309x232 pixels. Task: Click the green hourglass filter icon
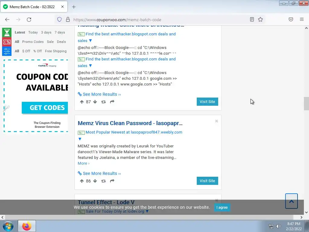tap(7, 32)
